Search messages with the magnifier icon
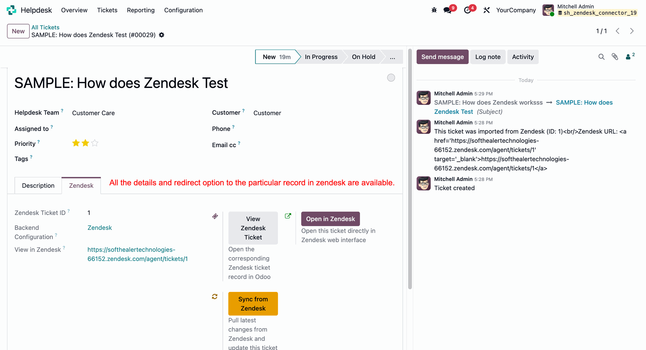Viewport: 646px width, 350px height. pyautogui.click(x=602, y=57)
